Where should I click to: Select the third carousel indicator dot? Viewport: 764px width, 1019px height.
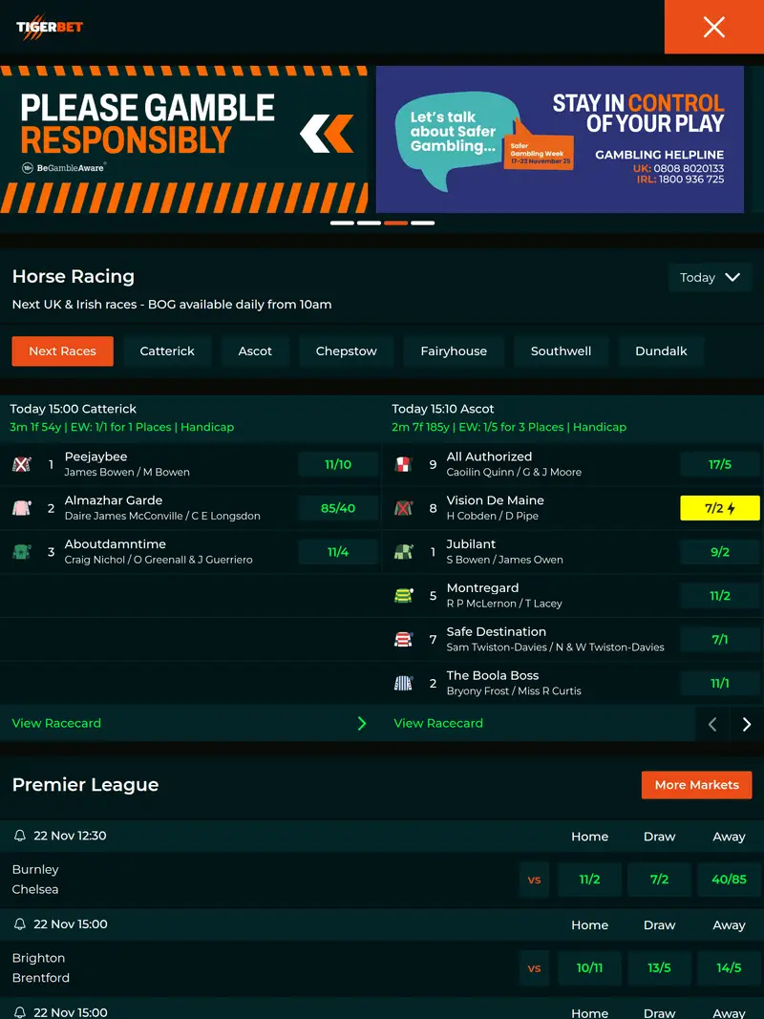click(x=395, y=223)
